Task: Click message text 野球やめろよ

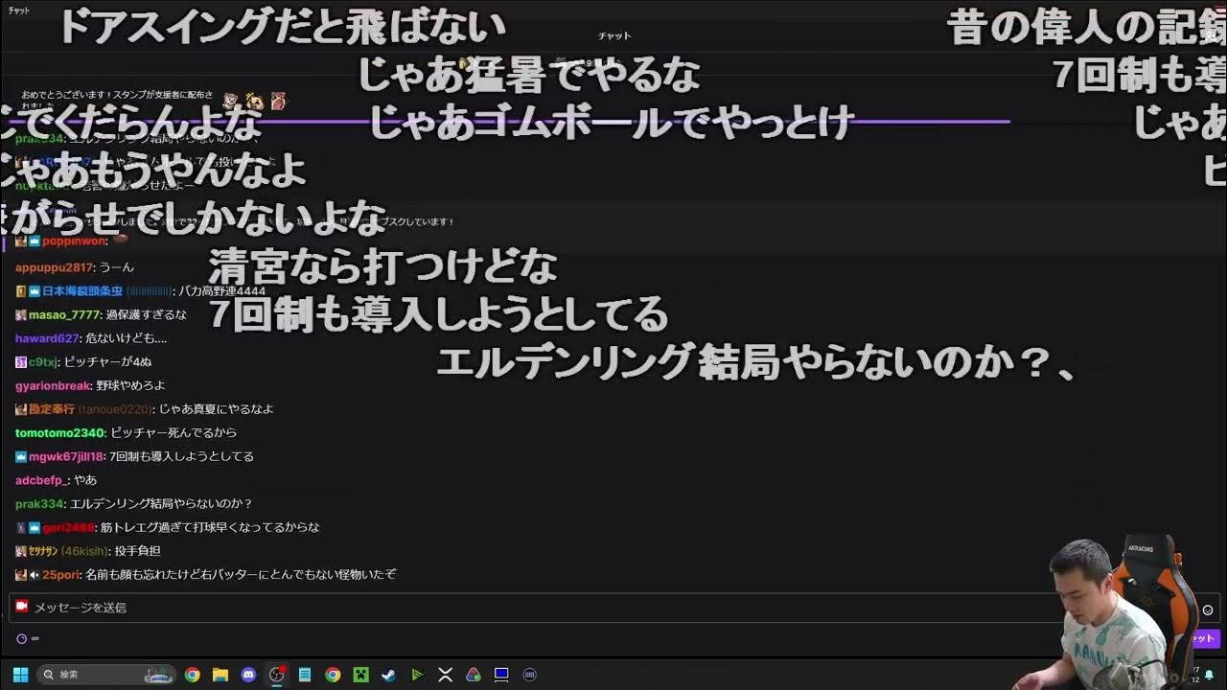Action: tap(130, 385)
